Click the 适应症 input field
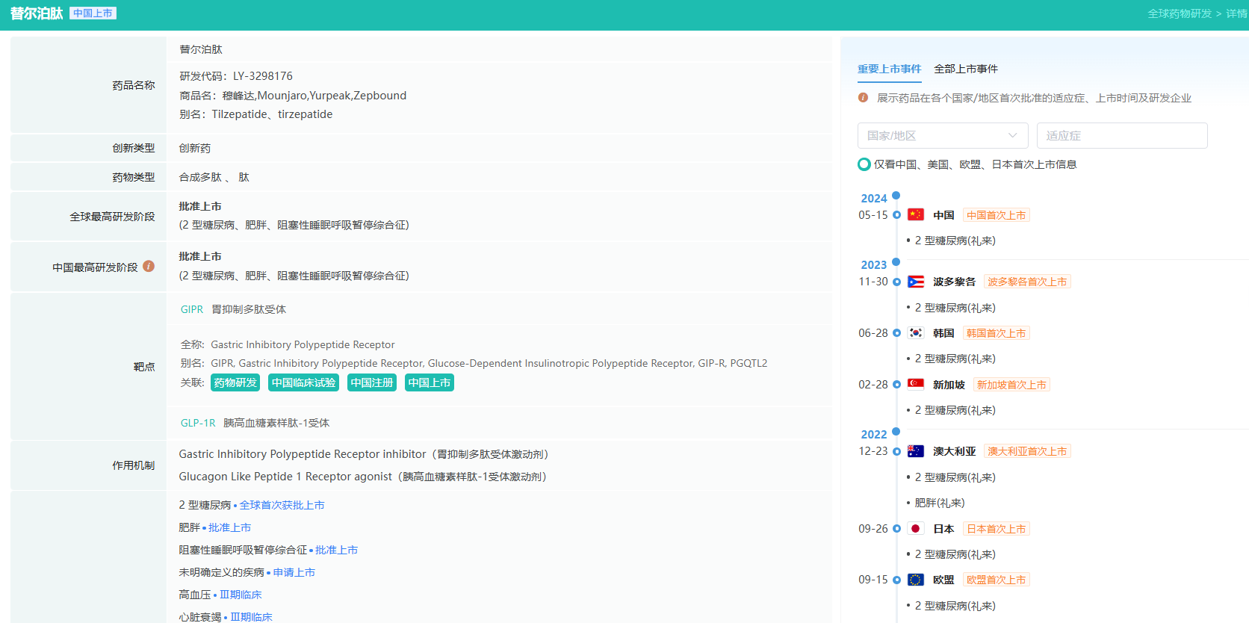This screenshot has width=1249, height=623. pos(1122,135)
